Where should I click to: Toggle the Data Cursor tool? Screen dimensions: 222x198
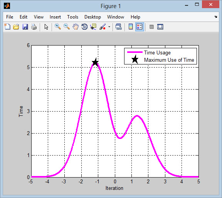pyautogui.click(x=93, y=27)
